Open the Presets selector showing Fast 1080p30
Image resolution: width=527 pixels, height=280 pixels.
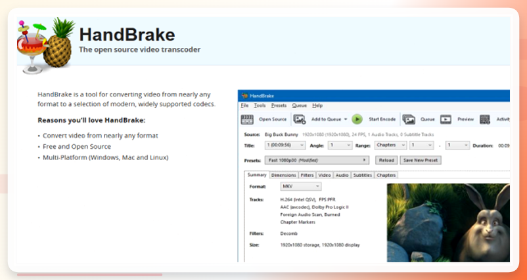317,160
